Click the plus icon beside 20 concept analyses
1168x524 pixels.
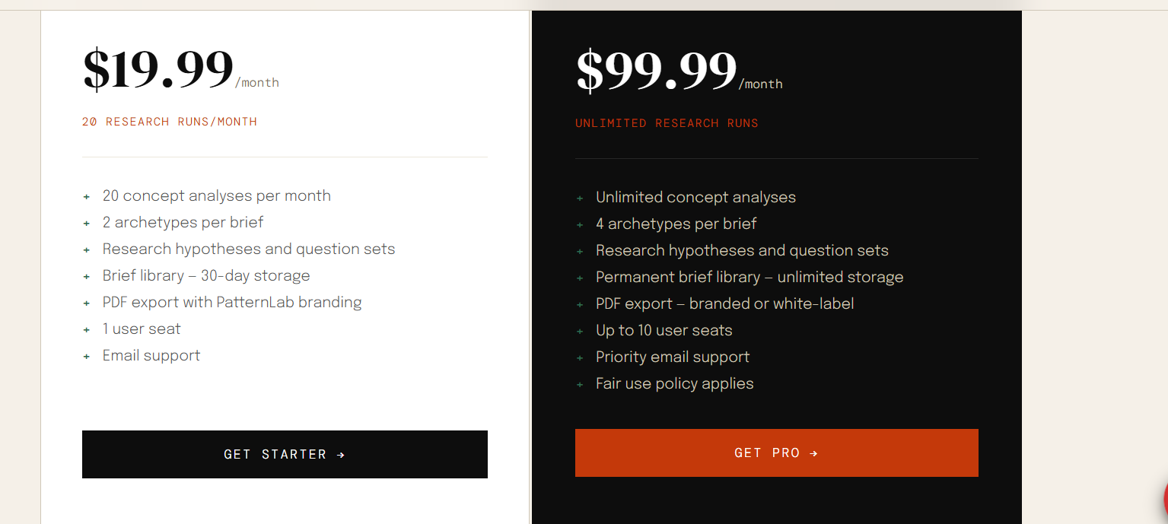pyautogui.click(x=87, y=196)
